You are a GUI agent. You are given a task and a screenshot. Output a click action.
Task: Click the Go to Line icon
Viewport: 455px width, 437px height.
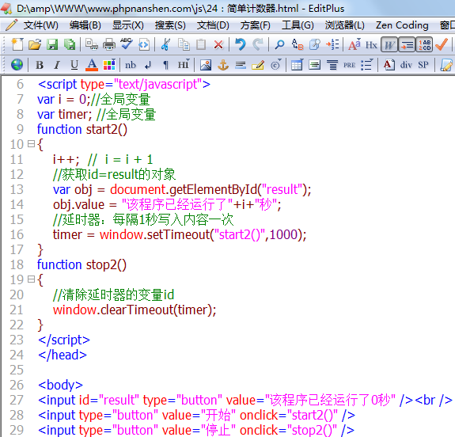point(332,44)
